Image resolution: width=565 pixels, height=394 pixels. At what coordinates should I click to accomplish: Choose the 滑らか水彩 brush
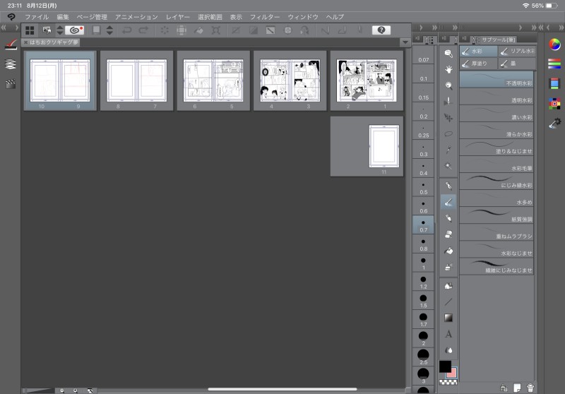coord(496,131)
